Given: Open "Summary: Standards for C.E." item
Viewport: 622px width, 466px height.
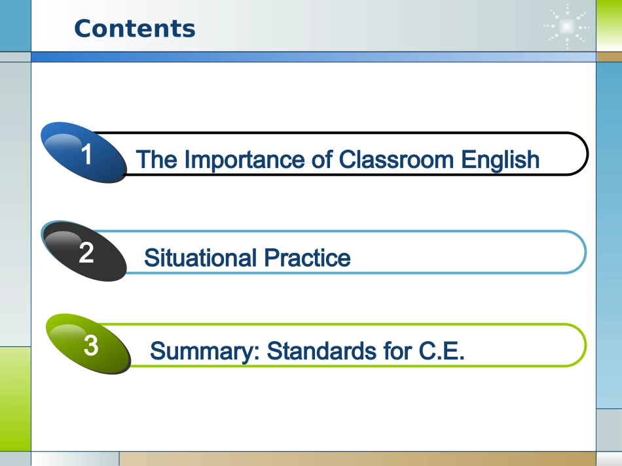Looking at the screenshot, I should (307, 351).
